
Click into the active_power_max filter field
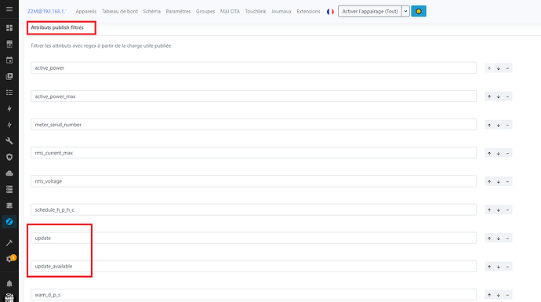coord(253,96)
